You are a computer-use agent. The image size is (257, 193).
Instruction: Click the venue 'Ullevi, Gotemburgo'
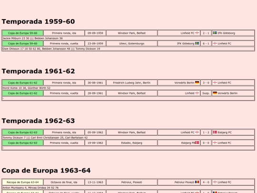tap(132, 43)
